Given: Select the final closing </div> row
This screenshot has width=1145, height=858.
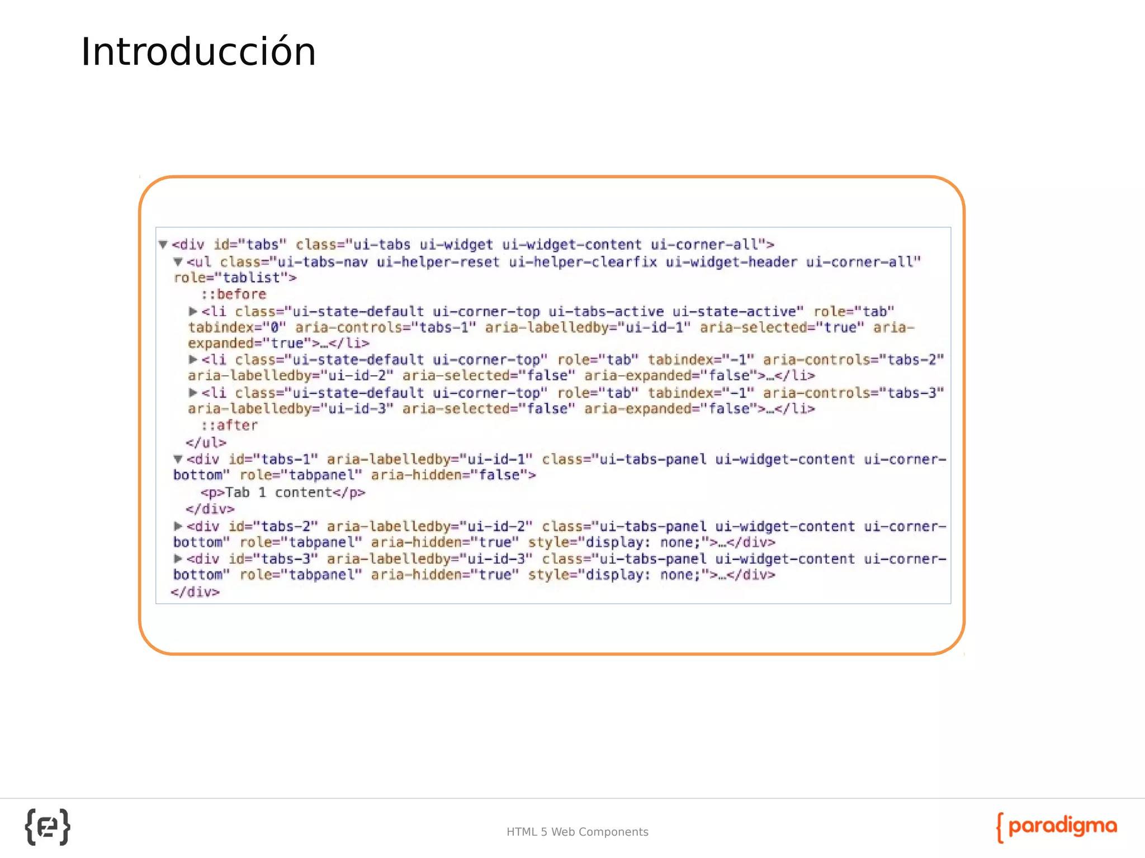Looking at the screenshot, I should (195, 592).
